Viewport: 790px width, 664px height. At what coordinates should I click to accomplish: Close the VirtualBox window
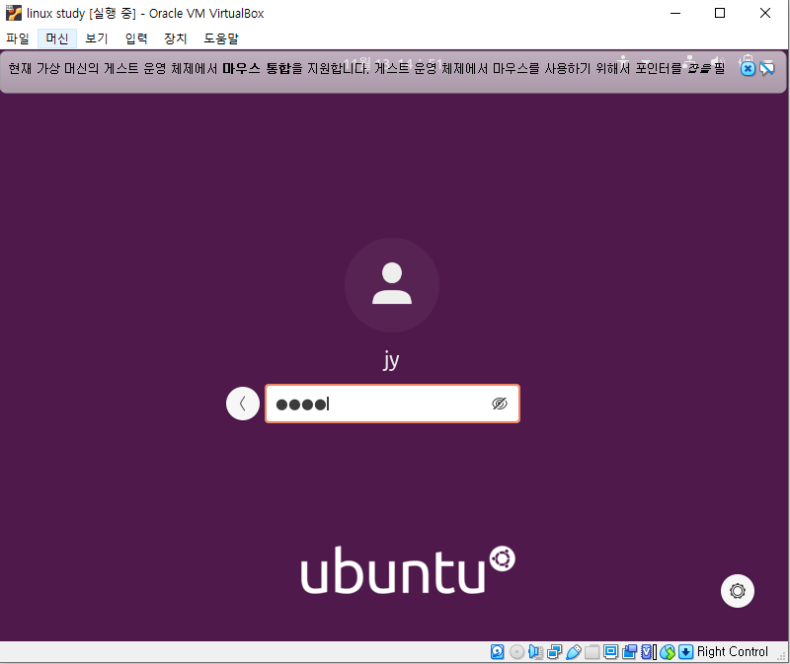click(x=764, y=13)
